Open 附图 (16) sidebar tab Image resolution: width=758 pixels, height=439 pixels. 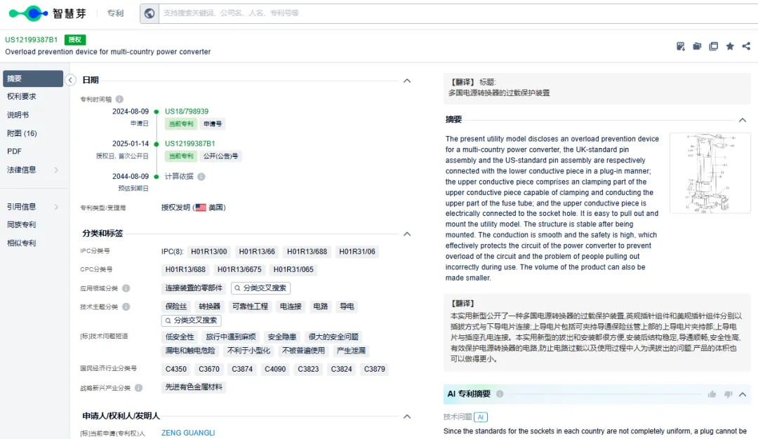pyautogui.click(x=22, y=133)
